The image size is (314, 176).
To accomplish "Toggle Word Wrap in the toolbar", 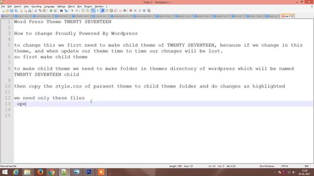I will coord(93,11).
